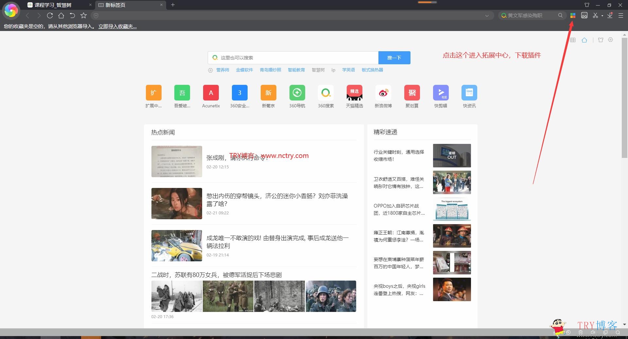Reload the page with refresh icon

[50, 15]
